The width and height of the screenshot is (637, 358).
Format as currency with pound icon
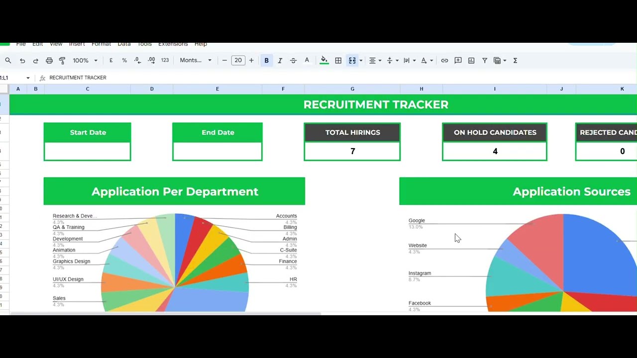111,61
